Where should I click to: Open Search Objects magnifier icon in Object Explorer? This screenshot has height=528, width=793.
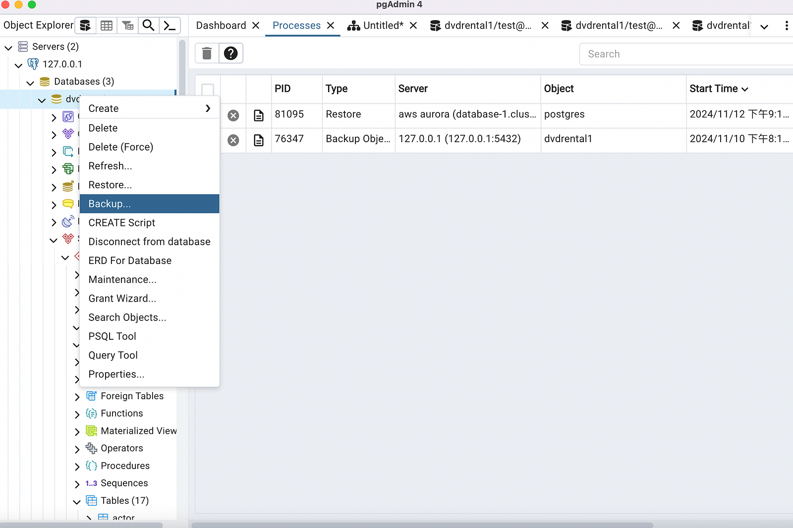point(148,25)
